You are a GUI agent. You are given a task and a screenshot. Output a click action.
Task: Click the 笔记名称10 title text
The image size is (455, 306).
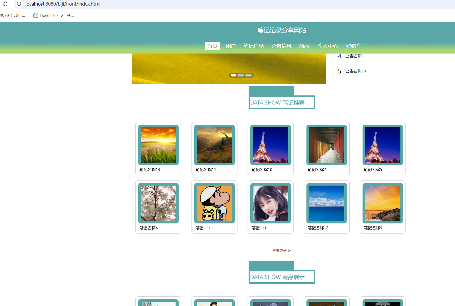coord(262,170)
